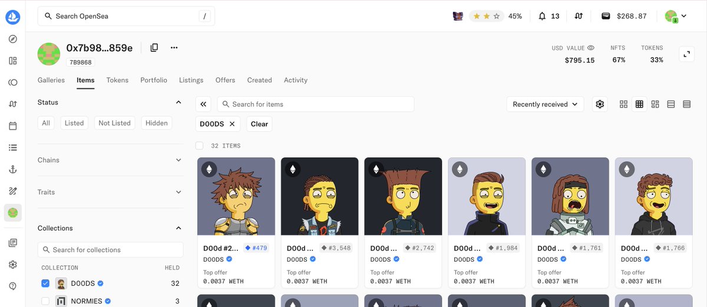Image resolution: width=707 pixels, height=307 pixels.
Task: Clear all active filters
Action: click(259, 124)
